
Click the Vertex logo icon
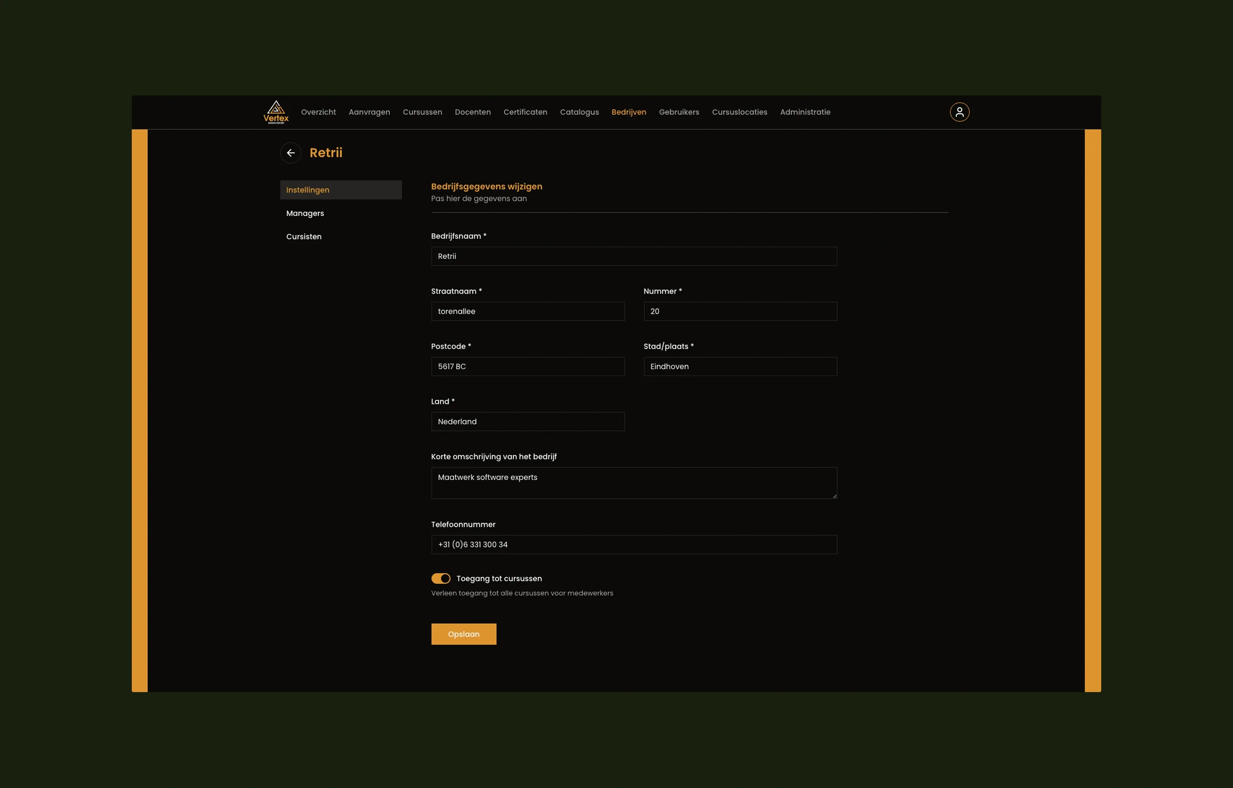coord(276,112)
